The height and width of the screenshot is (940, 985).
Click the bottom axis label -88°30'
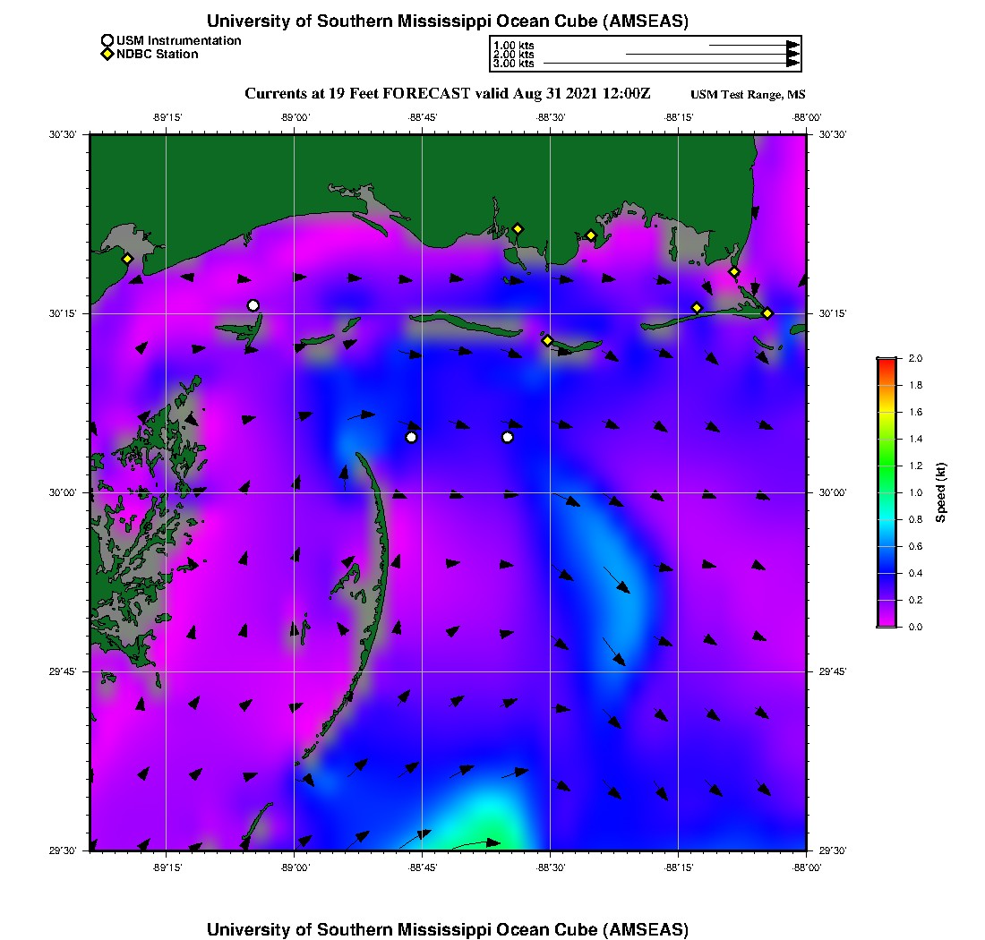pyautogui.click(x=551, y=867)
